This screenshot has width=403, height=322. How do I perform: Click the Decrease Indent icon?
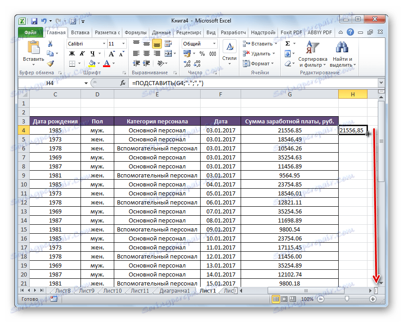point(136,63)
